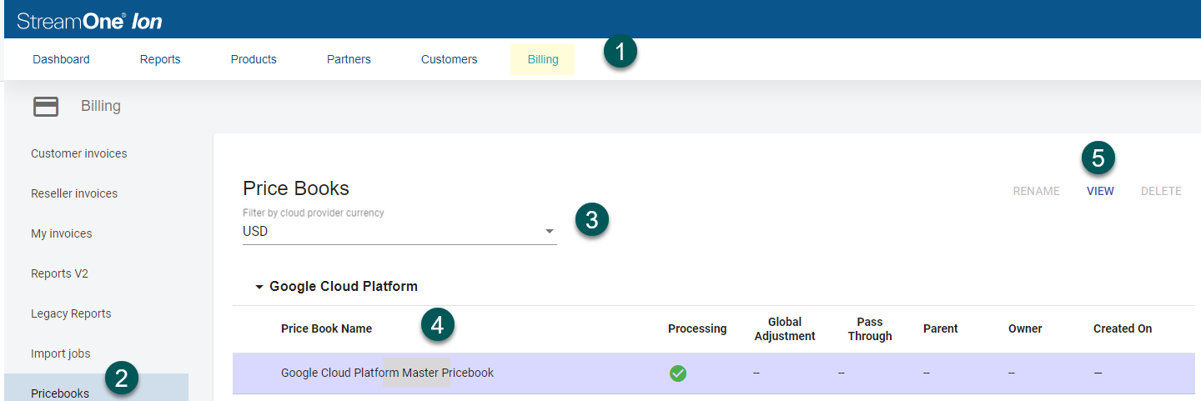Click the Billing credit card icon
The width and height of the screenshot is (1201, 401).
coord(46,107)
